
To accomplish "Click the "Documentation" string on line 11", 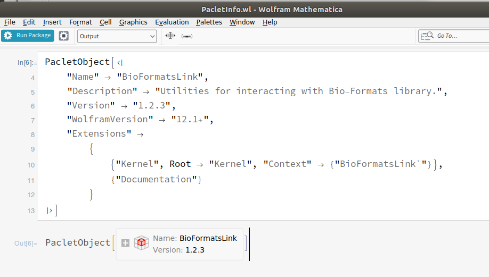I will tap(156, 180).
